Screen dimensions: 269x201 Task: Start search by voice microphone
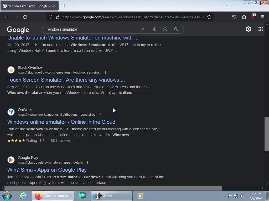(x=154, y=29)
